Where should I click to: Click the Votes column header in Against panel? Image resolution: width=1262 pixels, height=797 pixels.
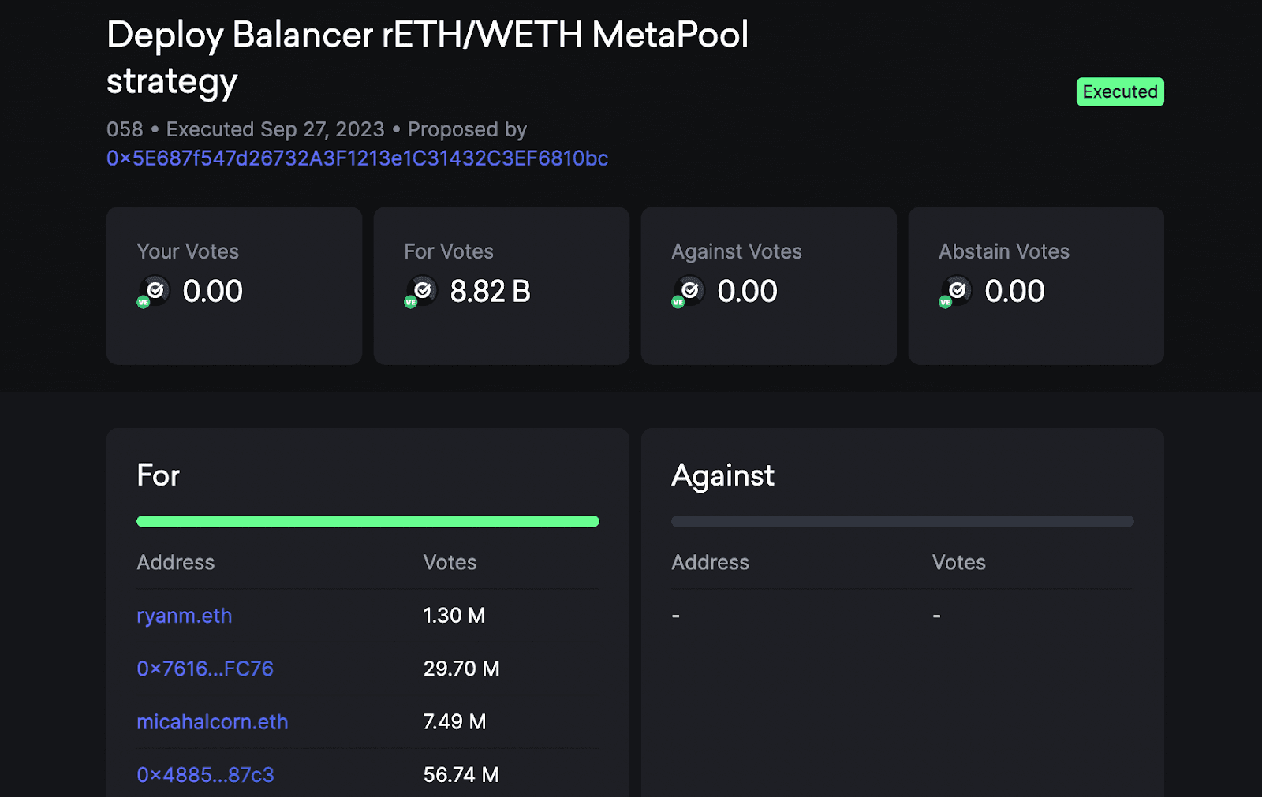point(959,562)
